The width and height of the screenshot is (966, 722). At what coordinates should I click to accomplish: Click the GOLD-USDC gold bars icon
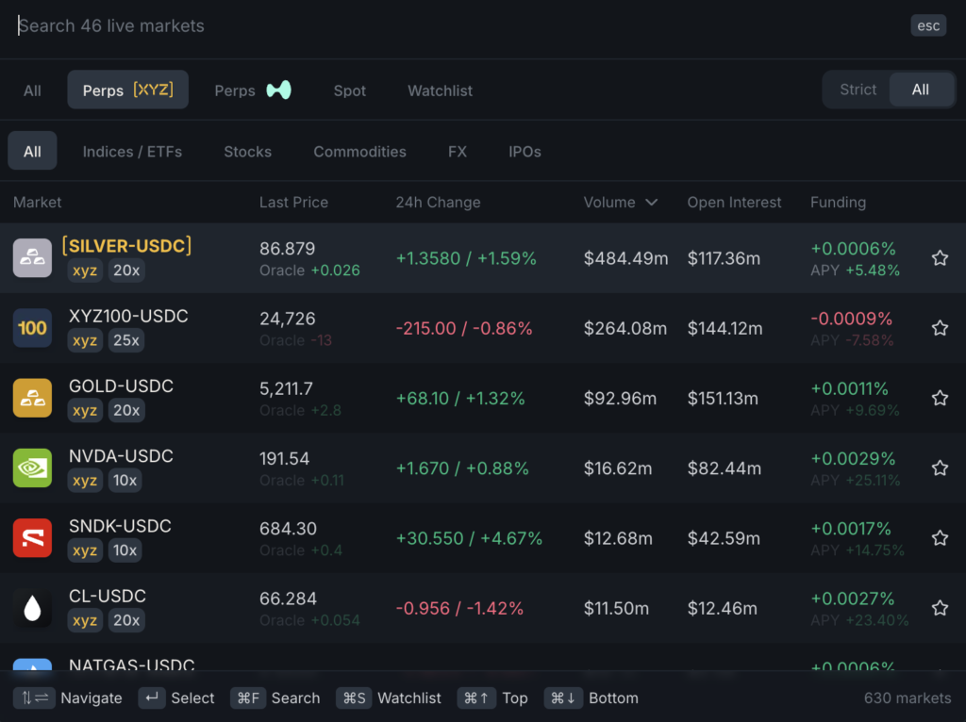coord(32,398)
